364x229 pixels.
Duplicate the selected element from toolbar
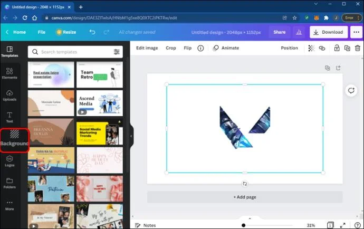pos(347,48)
